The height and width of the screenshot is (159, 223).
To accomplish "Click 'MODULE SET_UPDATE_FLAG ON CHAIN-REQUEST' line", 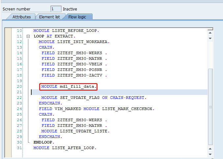I will 94,98.
